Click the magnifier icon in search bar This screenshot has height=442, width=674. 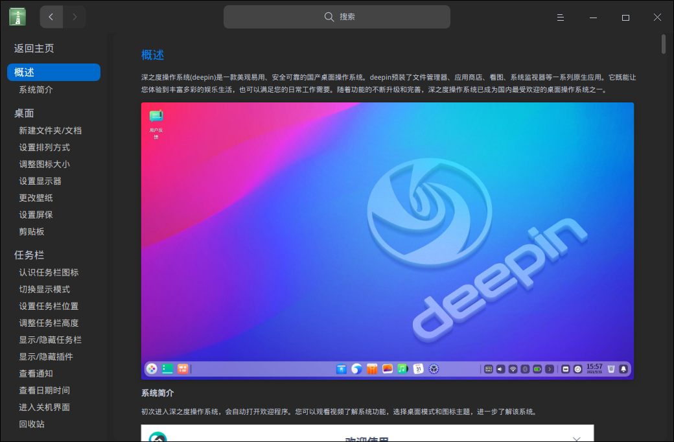point(329,17)
